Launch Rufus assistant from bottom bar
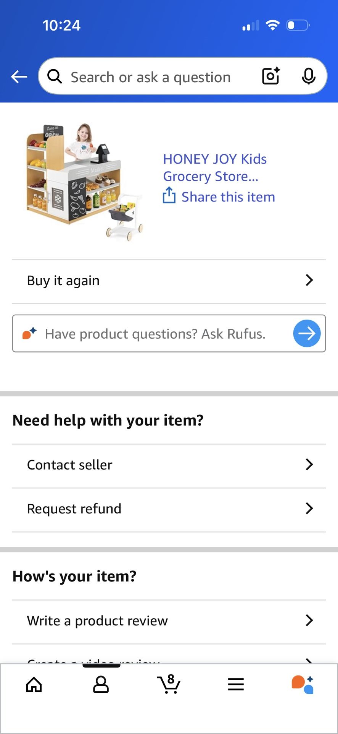The width and height of the screenshot is (338, 734). tap(303, 684)
